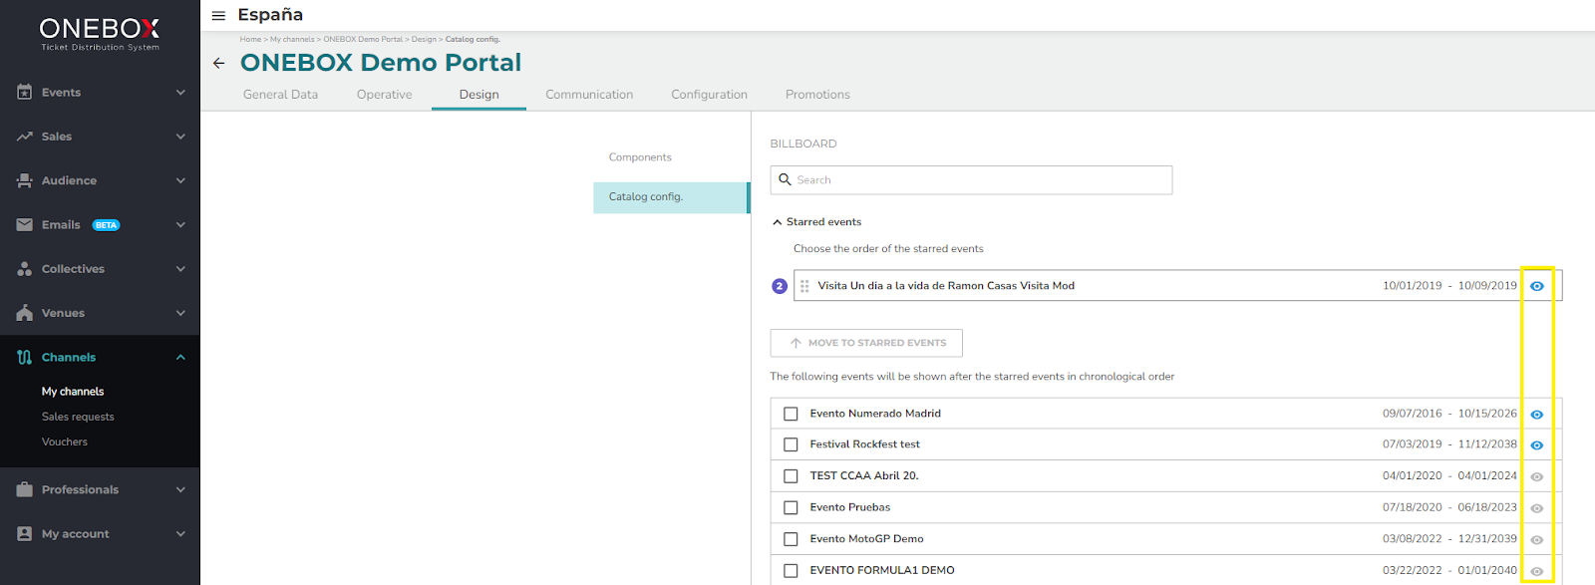Screen dimensions: 1595x585
Task: Click the Venues building icon in sidebar
Action: (25, 313)
